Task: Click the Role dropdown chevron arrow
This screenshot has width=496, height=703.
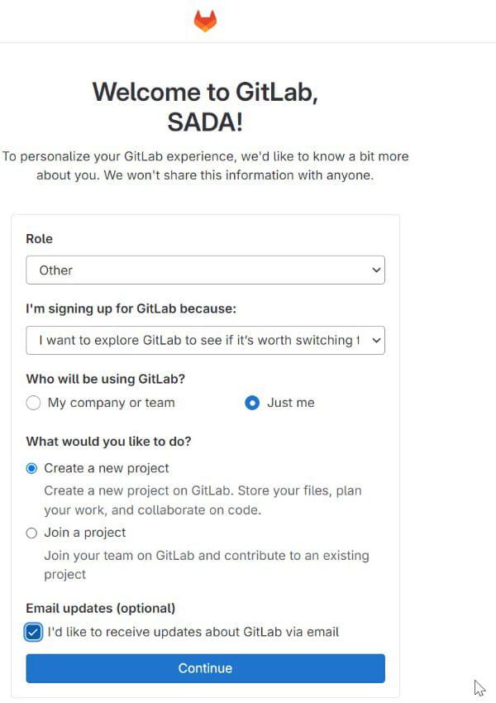Action: click(376, 270)
